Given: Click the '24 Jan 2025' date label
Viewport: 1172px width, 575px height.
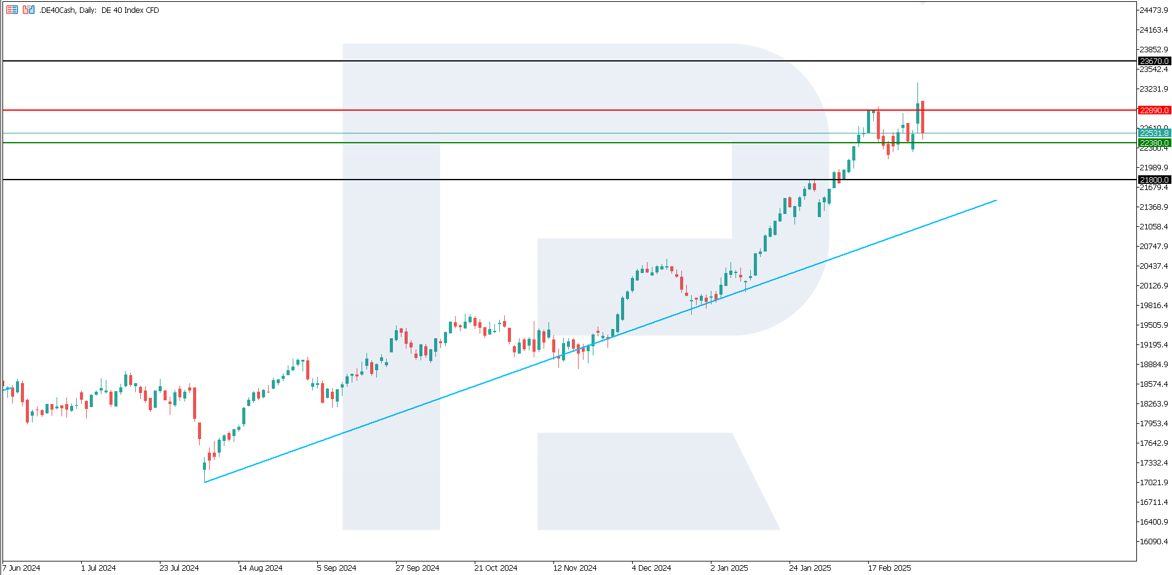Looking at the screenshot, I should pos(810,568).
